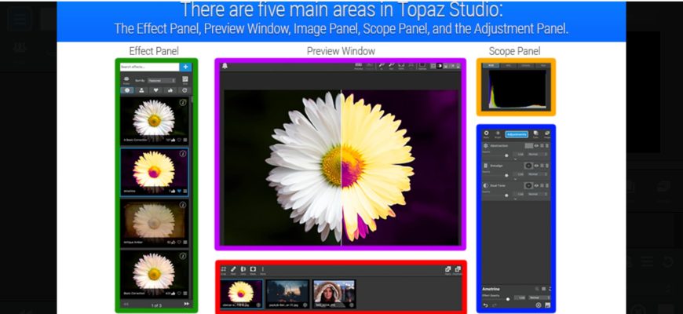Like the Antique Amber effect via thumbs-up
Image resolution: width=683 pixels, height=314 pixels.
tap(173, 242)
